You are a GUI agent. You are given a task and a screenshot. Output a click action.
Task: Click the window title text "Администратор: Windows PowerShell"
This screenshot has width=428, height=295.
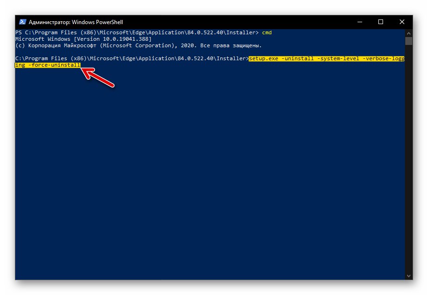click(x=76, y=22)
